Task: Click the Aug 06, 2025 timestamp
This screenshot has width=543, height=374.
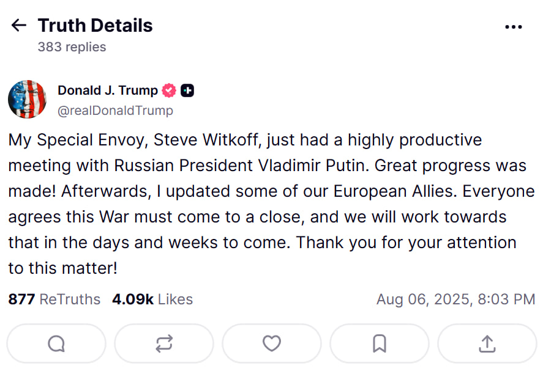Action: (x=455, y=299)
